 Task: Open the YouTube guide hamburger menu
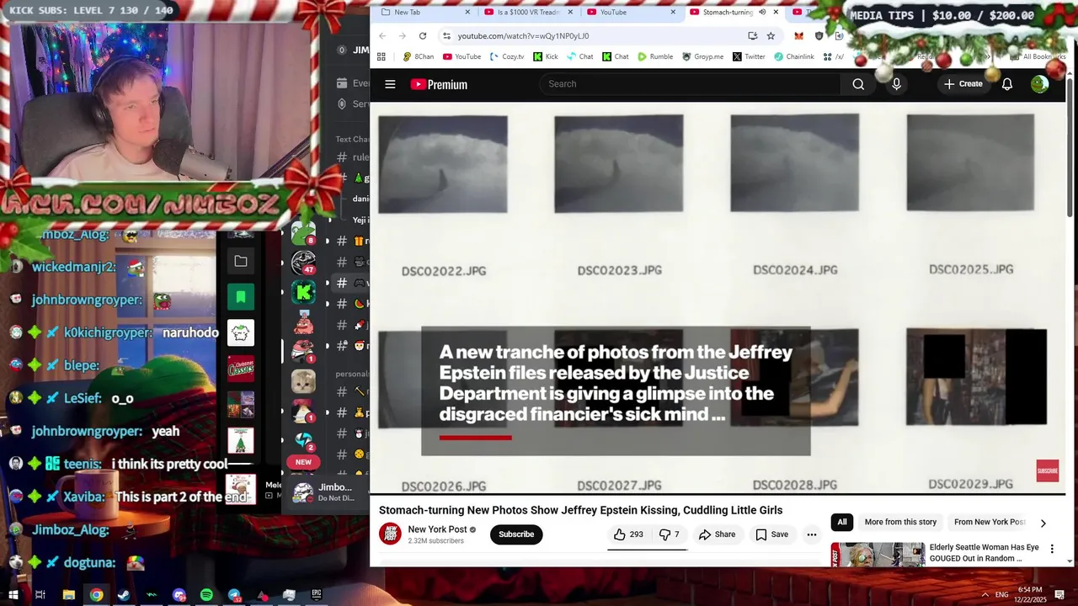[390, 84]
